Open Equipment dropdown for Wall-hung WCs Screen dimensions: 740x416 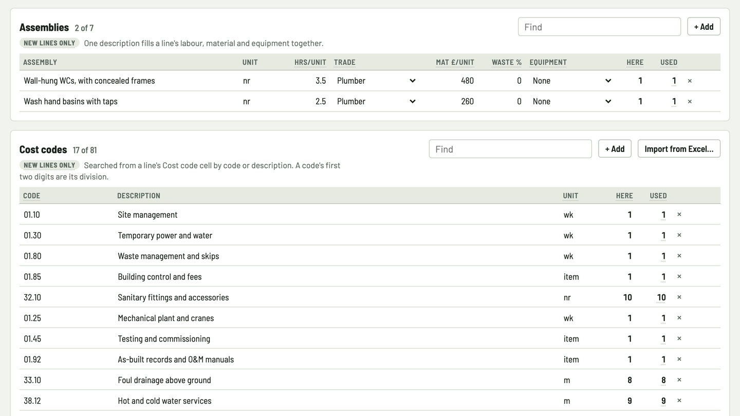coord(572,81)
